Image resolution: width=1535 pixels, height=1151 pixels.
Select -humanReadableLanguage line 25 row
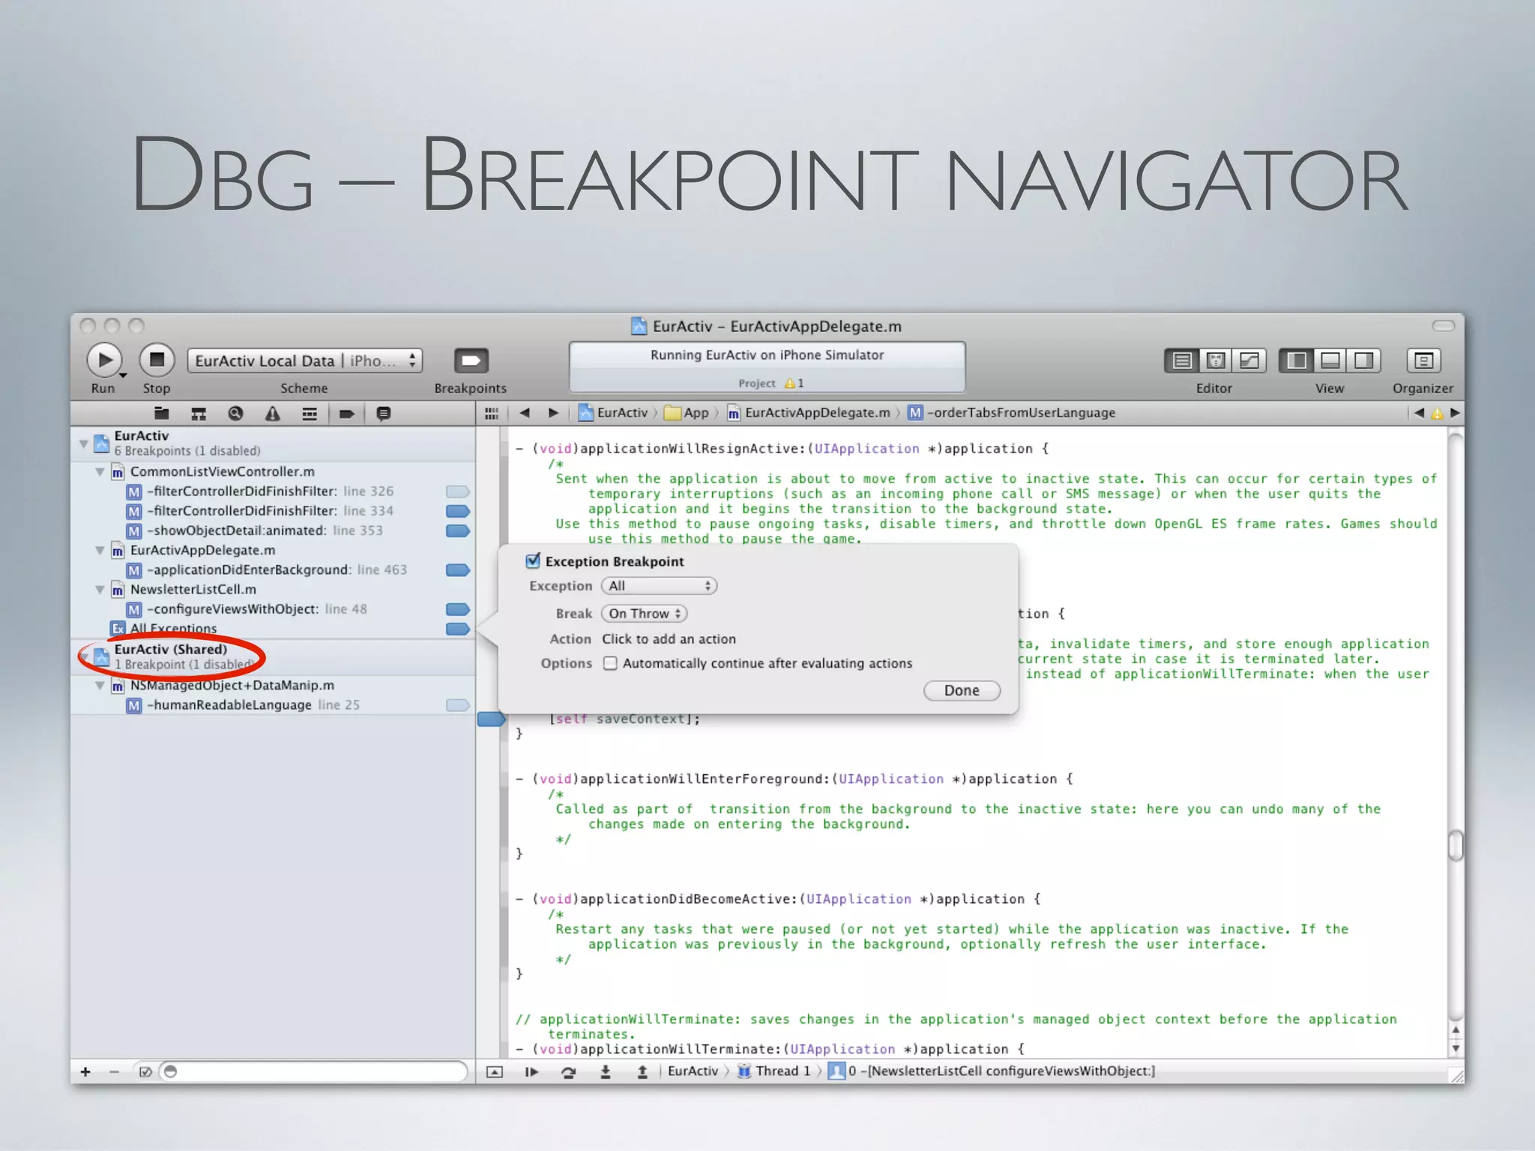tap(273, 705)
